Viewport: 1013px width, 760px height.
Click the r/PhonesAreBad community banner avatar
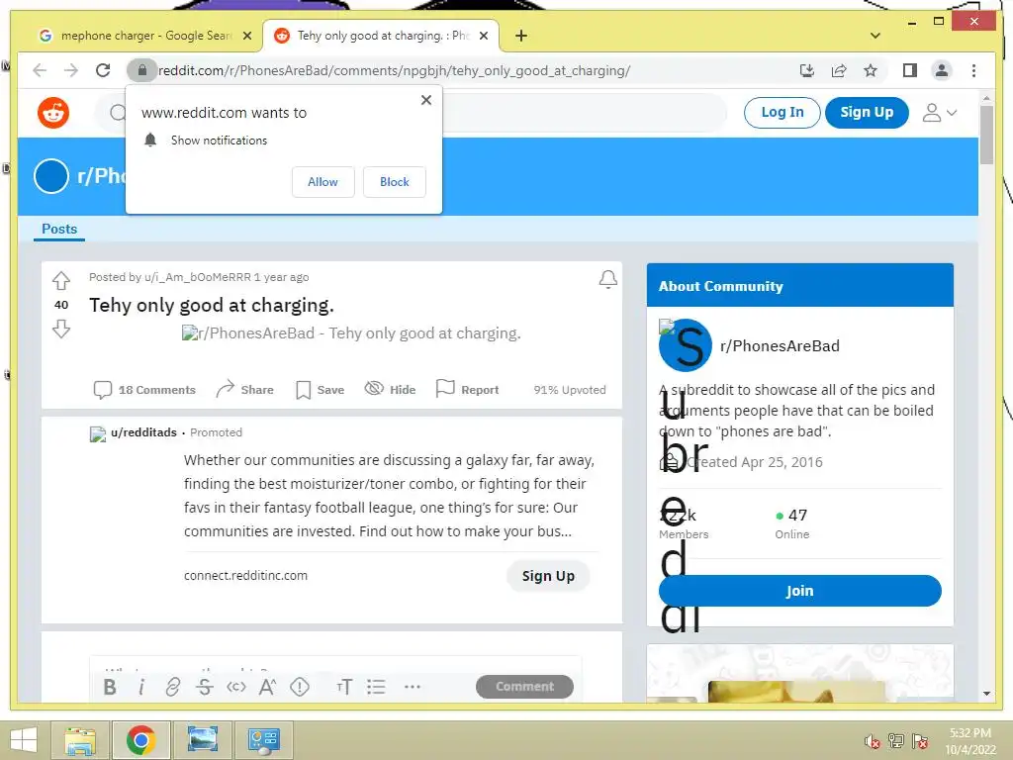point(51,176)
